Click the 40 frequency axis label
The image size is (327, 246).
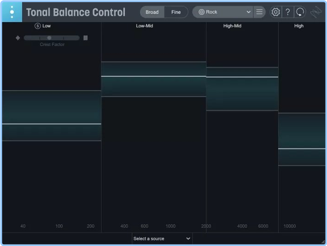point(23,226)
